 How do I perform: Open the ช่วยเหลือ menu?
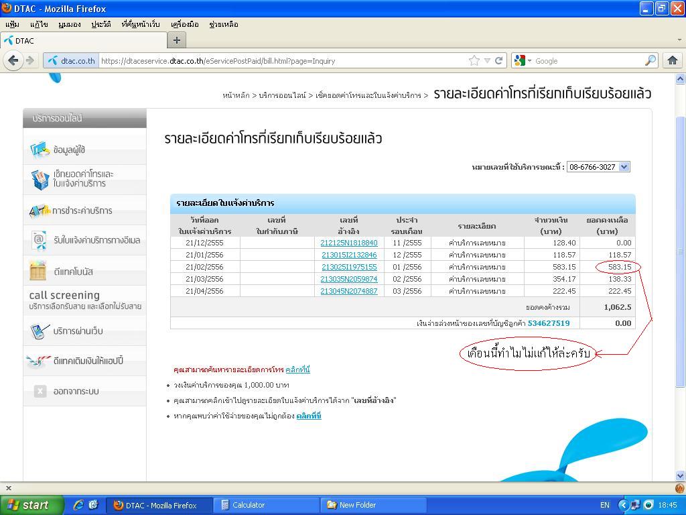(x=224, y=25)
